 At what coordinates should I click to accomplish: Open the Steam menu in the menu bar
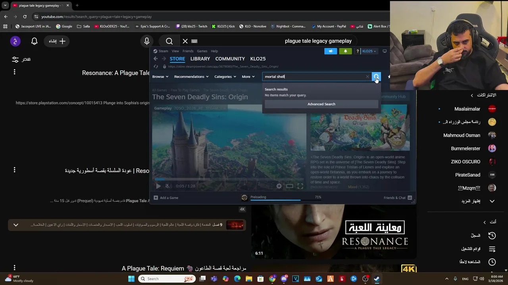point(163,51)
